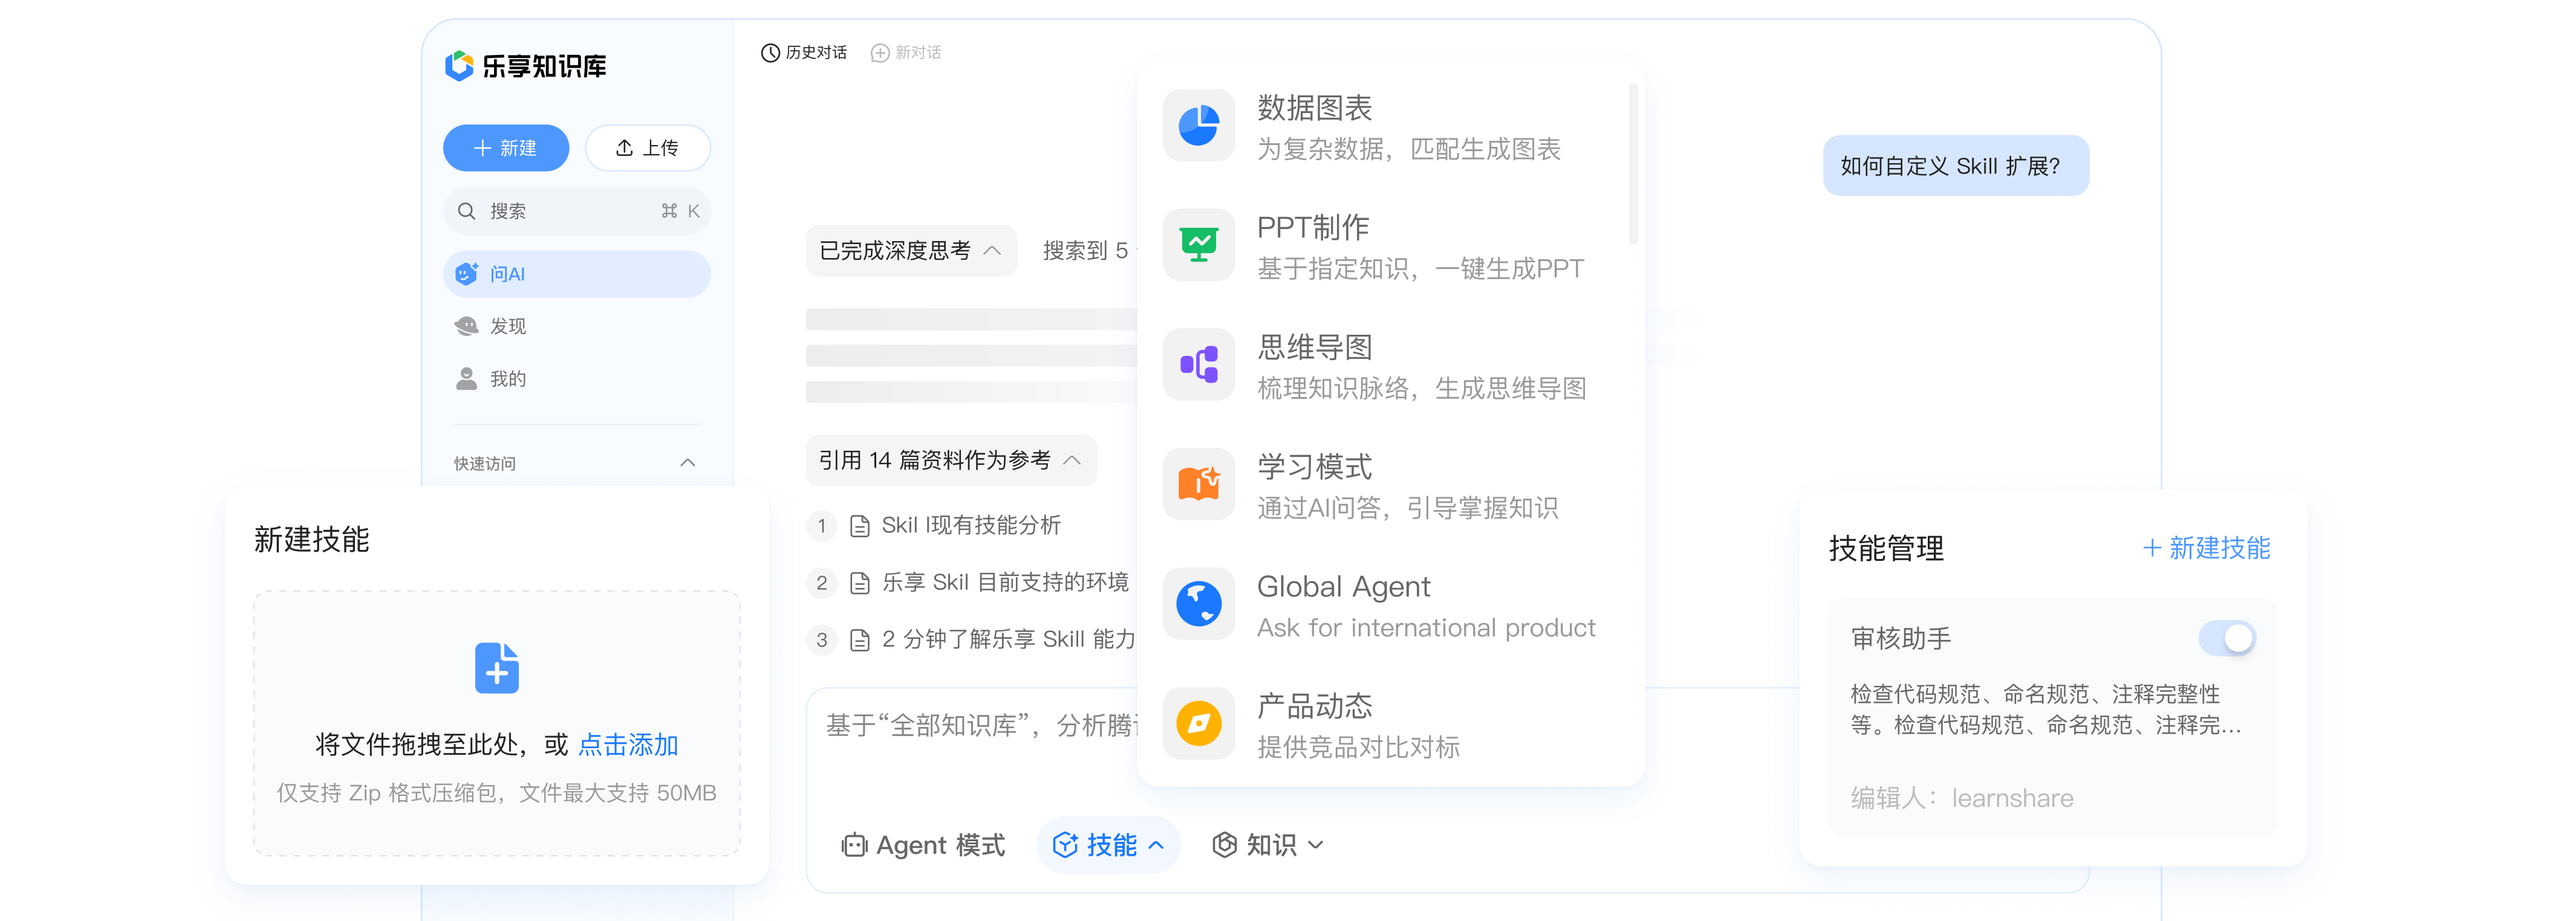This screenshot has width=2576, height=921.
Task: Toggle Agent 模式 on
Action: point(923,845)
